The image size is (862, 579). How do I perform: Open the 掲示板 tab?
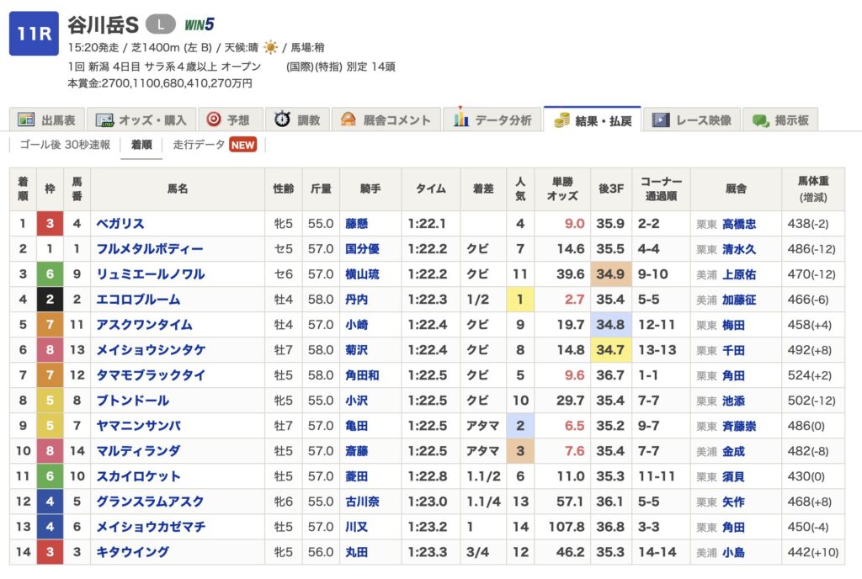point(780,120)
